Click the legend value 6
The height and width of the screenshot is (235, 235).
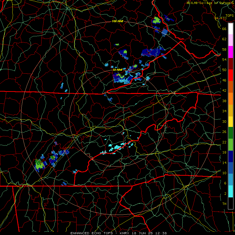(225, 183)
